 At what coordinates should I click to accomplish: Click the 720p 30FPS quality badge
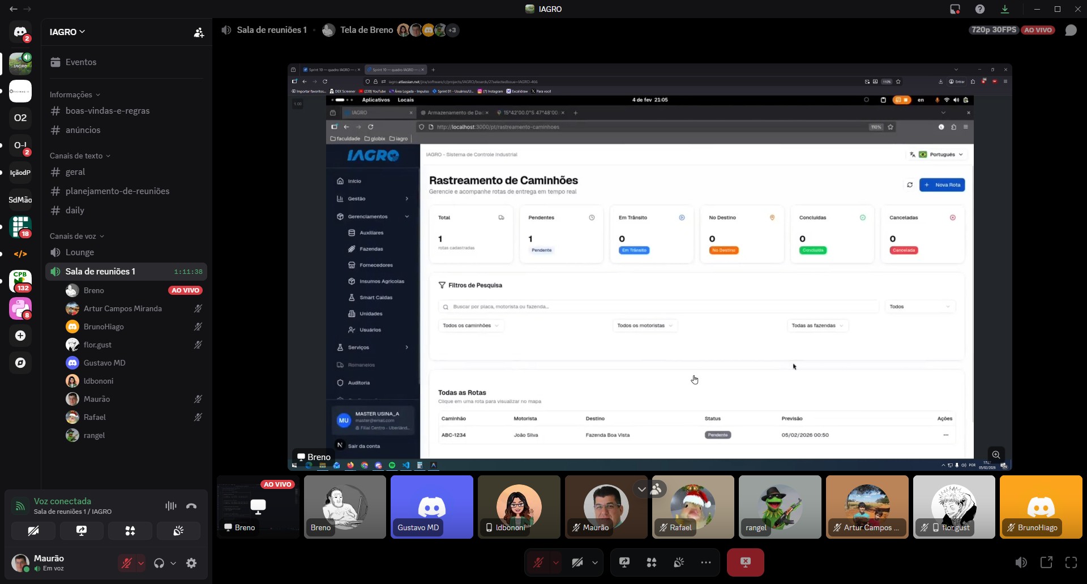coord(994,30)
